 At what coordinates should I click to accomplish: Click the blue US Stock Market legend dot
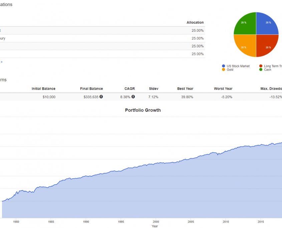tap(223, 66)
